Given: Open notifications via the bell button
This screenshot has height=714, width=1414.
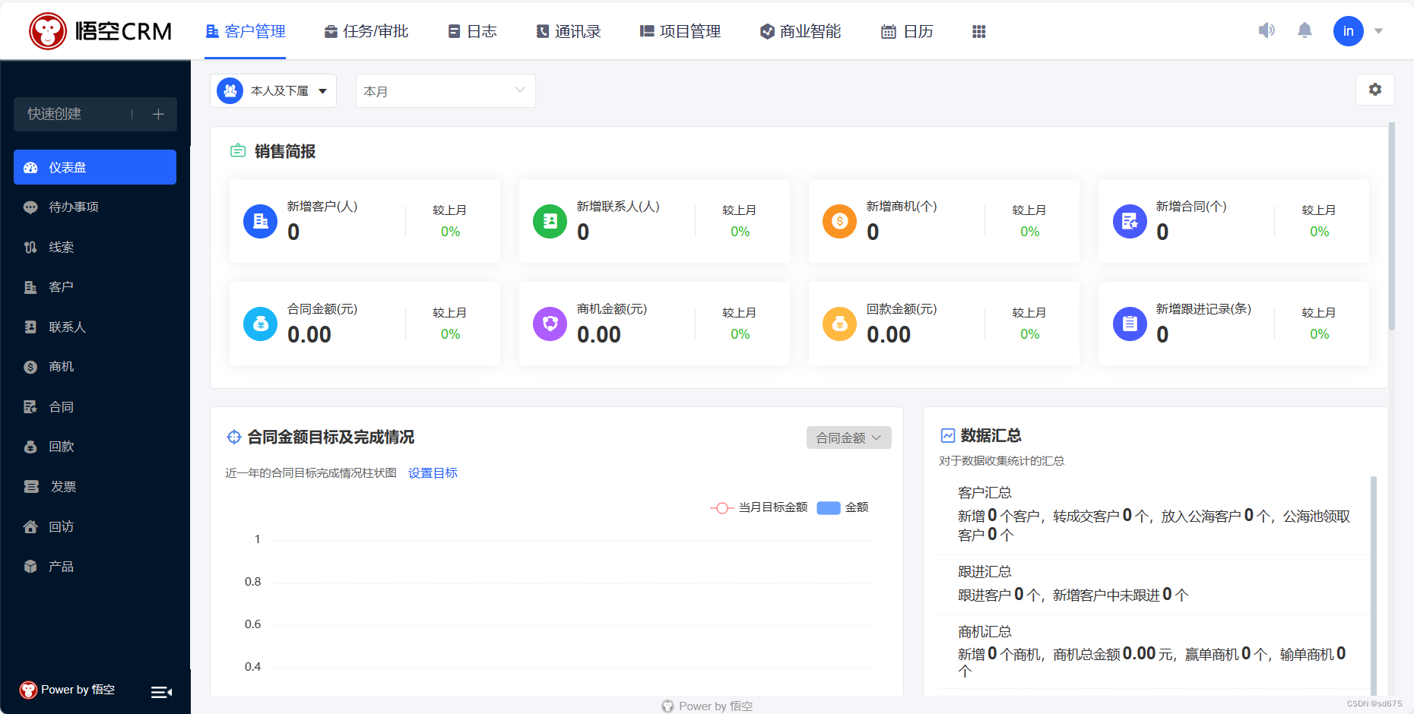Looking at the screenshot, I should point(1305,30).
